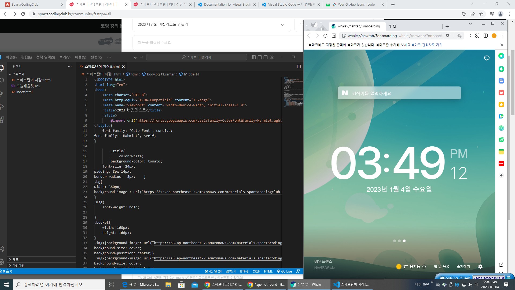This screenshot has height=290, width=515.
Task: Open VS Code Explorer activity icon
Action: pos(2,68)
